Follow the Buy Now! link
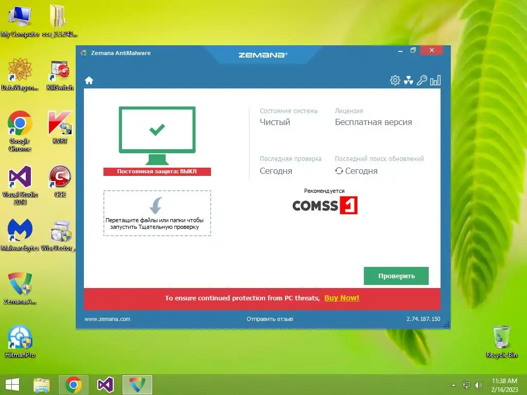The width and height of the screenshot is (527, 395). [x=342, y=298]
